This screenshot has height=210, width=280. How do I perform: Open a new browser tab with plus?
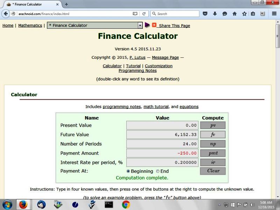(x=66, y=4)
